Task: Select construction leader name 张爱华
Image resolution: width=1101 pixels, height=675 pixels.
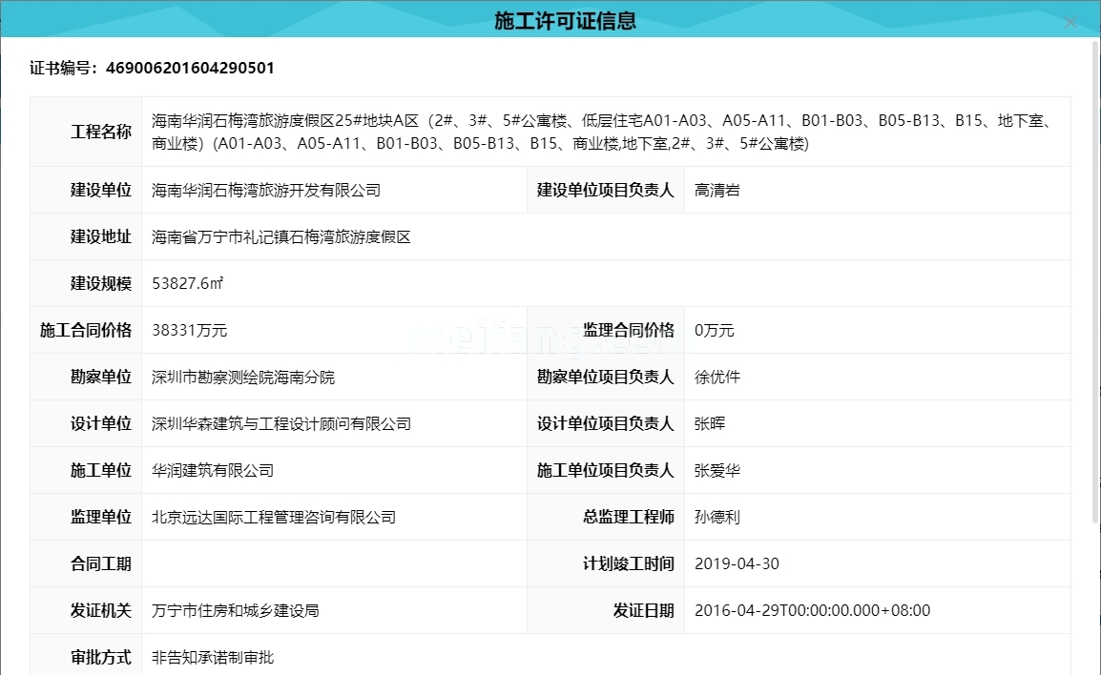Action: click(x=716, y=470)
